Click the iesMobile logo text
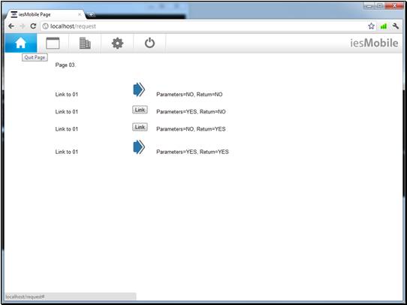 pos(374,43)
